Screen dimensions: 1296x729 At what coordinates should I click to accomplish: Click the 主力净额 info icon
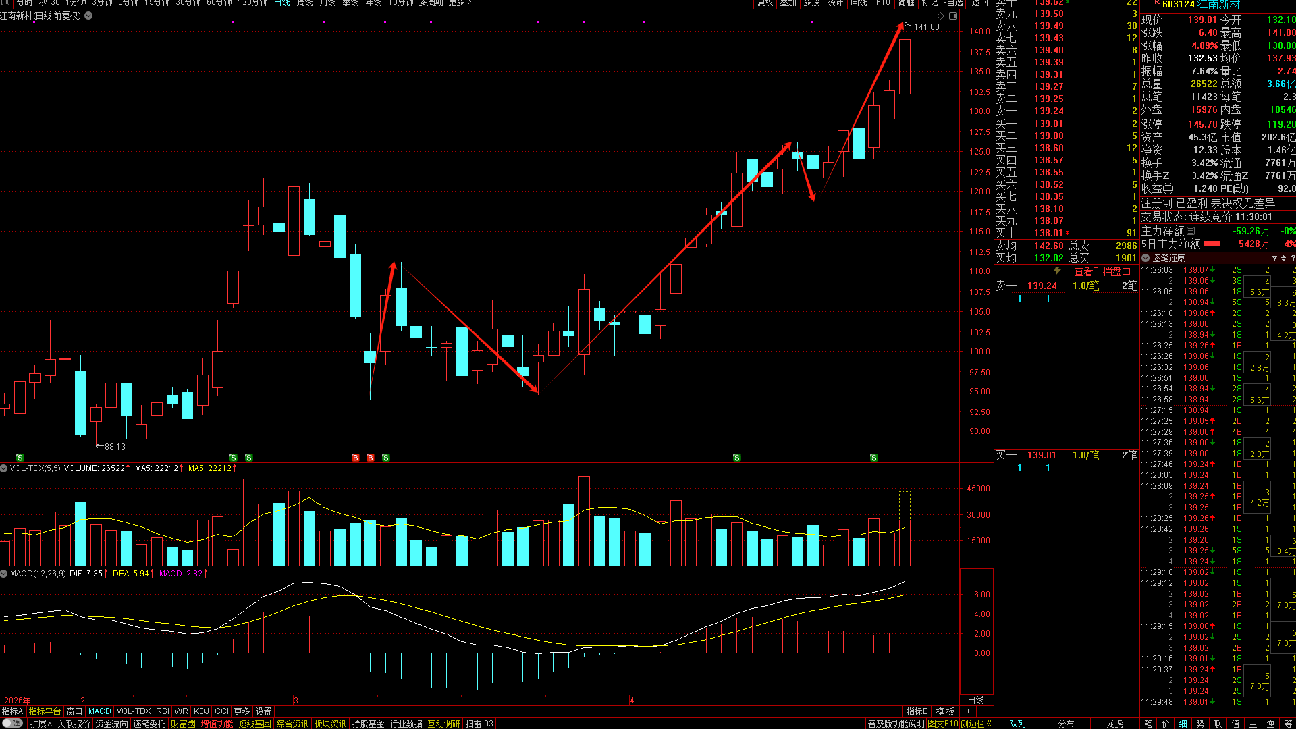[x=1191, y=231]
